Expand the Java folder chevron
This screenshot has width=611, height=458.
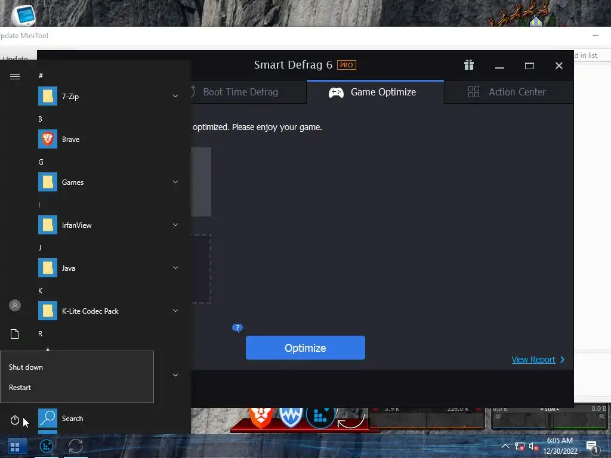(175, 268)
